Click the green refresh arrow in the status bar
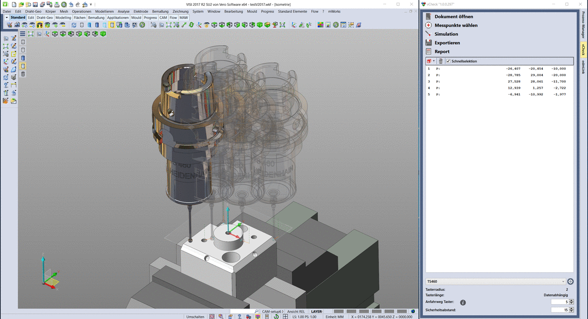Image resolution: width=588 pixels, height=319 pixels. pyautogui.click(x=276, y=317)
